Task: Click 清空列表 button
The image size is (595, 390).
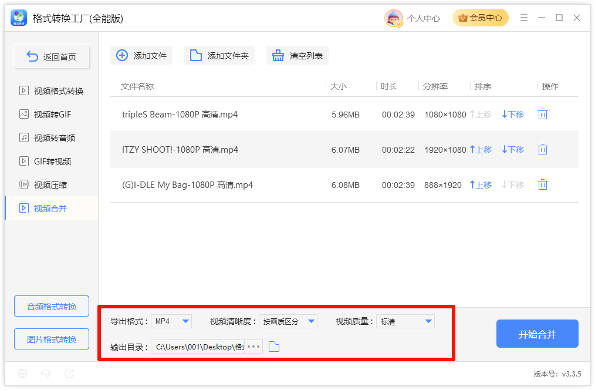Action: pos(297,55)
